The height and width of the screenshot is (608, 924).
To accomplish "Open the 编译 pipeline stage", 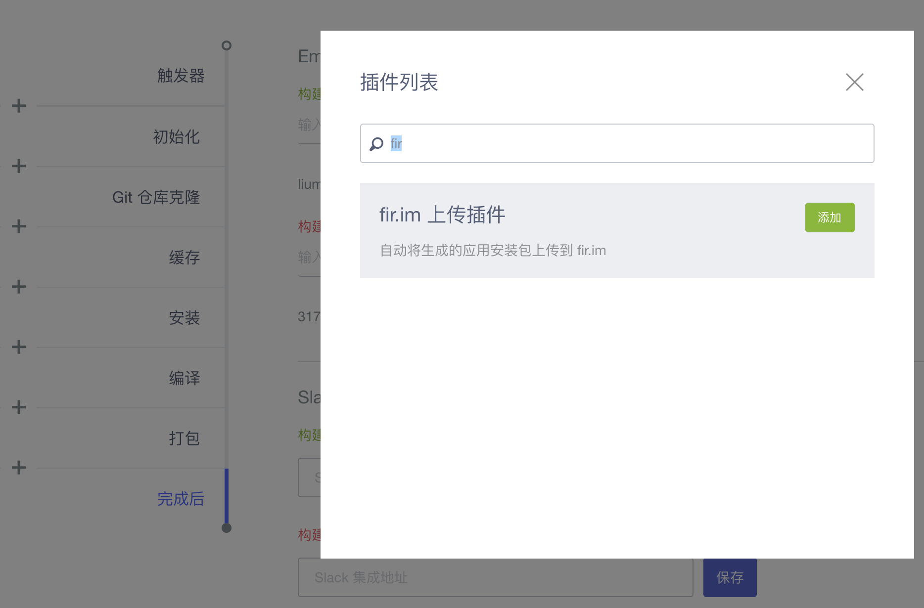I will pos(185,378).
